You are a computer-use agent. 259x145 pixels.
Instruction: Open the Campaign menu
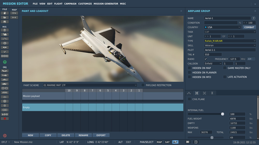pyautogui.click(x=70, y=4)
